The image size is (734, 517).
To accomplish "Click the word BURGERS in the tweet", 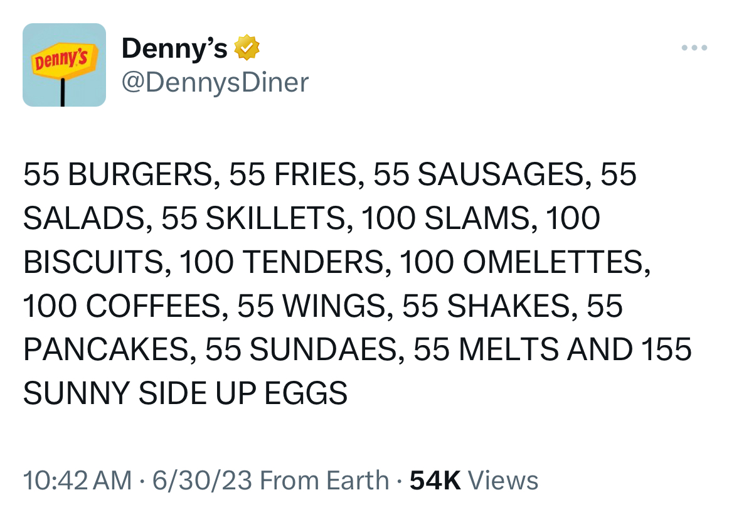I will (139, 175).
